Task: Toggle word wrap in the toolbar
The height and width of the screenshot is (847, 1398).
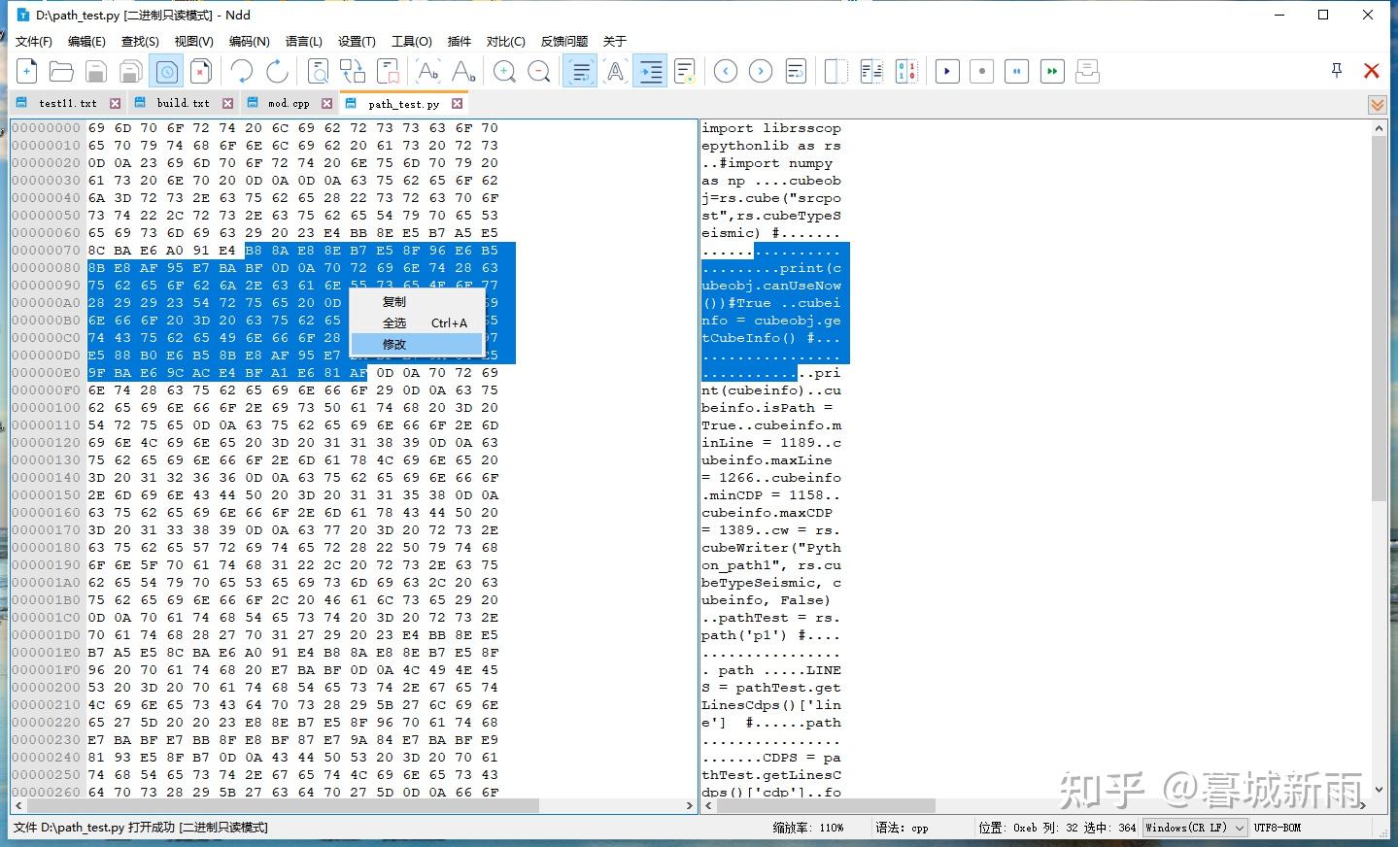Action: point(579,71)
